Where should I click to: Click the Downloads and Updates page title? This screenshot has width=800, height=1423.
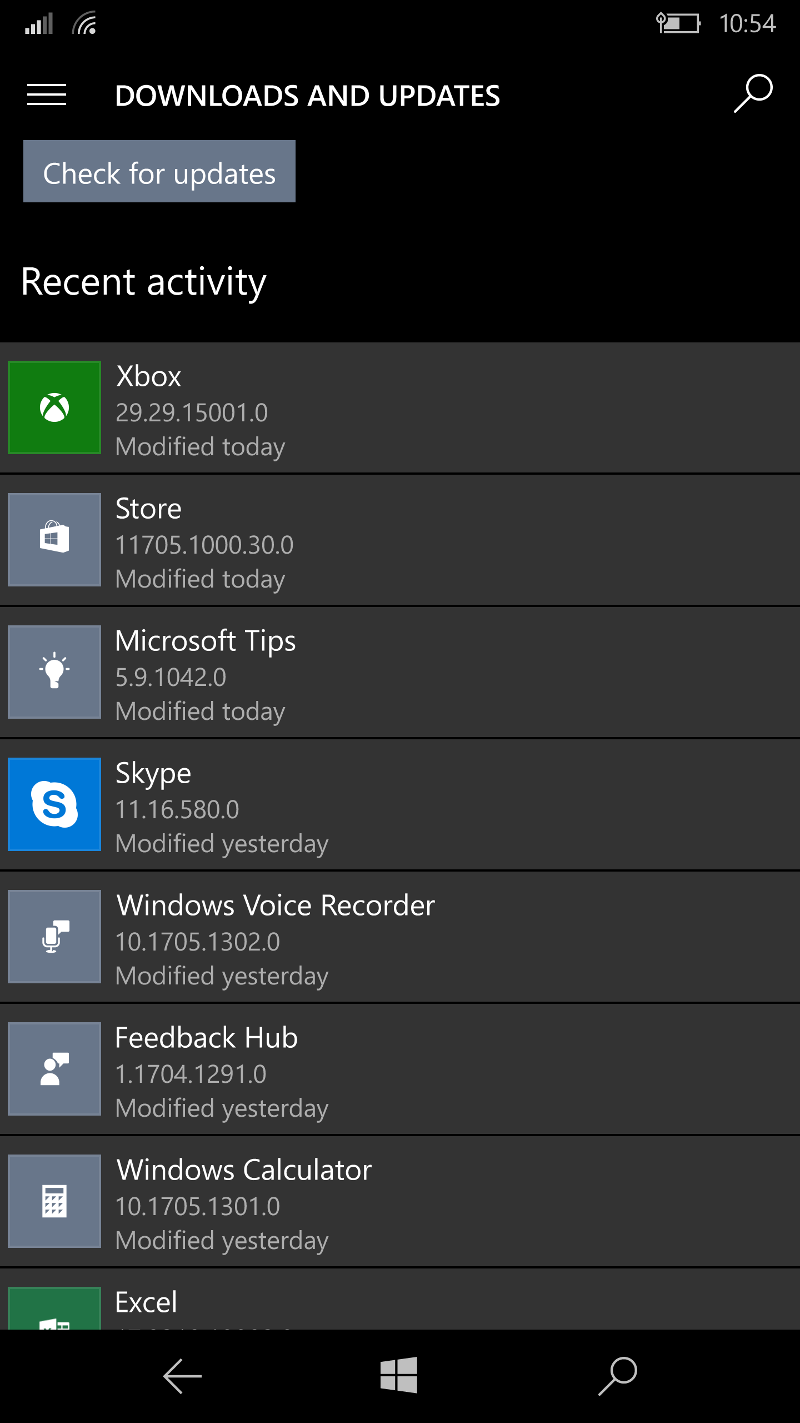(307, 96)
